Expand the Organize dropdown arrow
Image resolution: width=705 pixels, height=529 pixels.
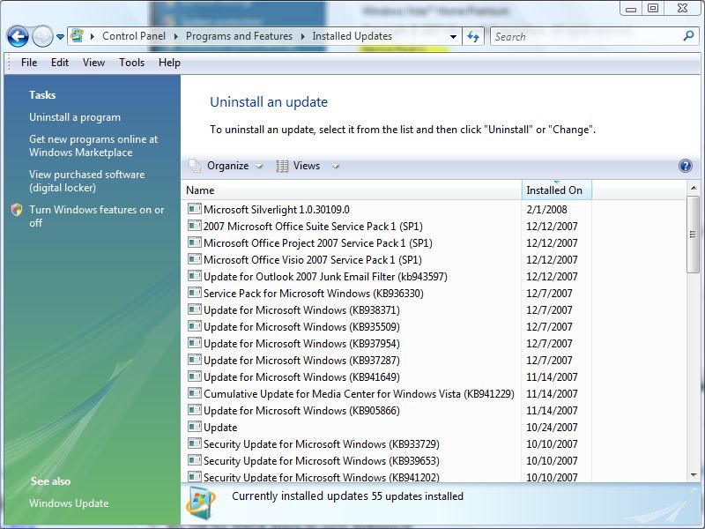[x=259, y=167]
